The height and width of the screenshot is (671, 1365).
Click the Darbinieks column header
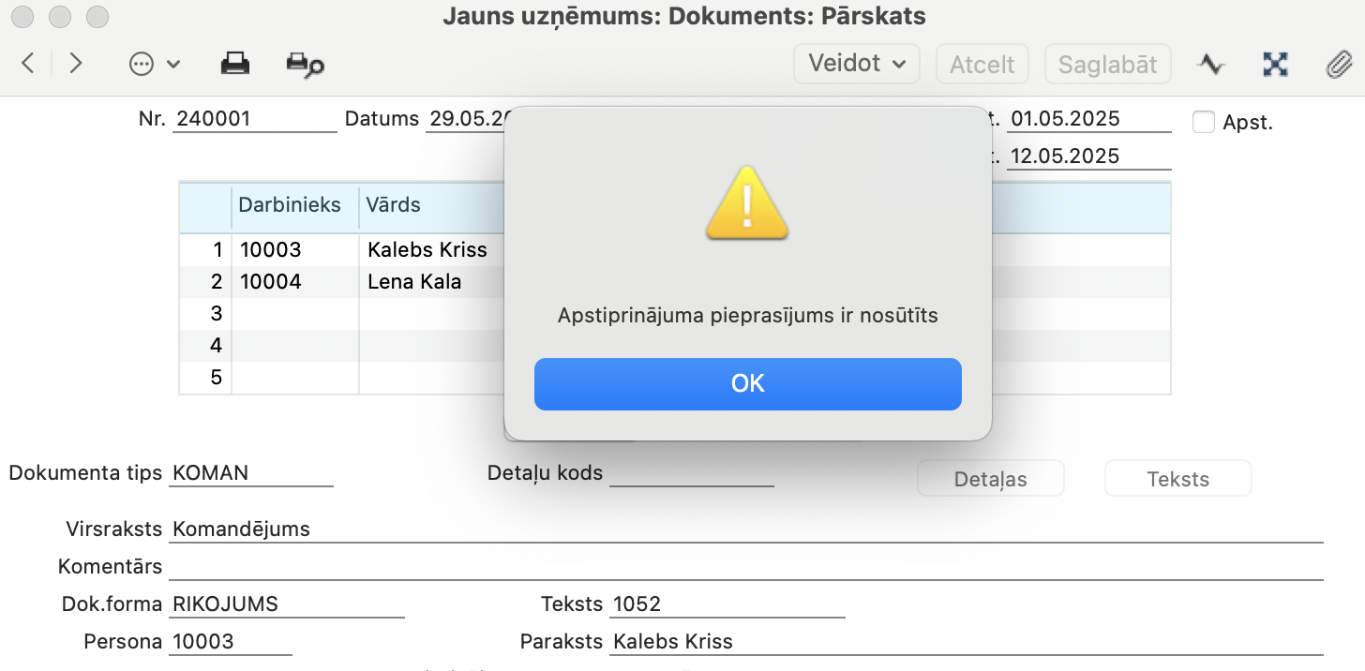point(290,204)
